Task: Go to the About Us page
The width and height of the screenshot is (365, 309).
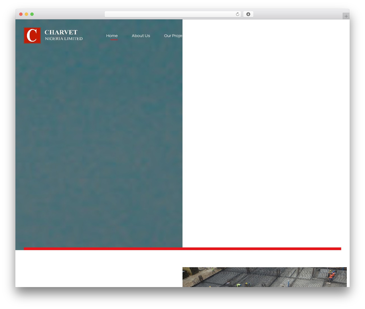Action: click(x=141, y=36)
